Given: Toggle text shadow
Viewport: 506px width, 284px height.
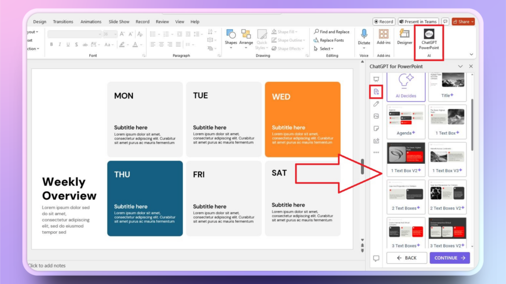Looking at the screenshot, I should point(77,44).
